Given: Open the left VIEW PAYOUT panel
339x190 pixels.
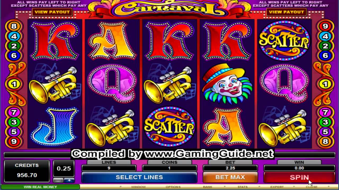Looking at the screenshot, I should pos(52,12).
